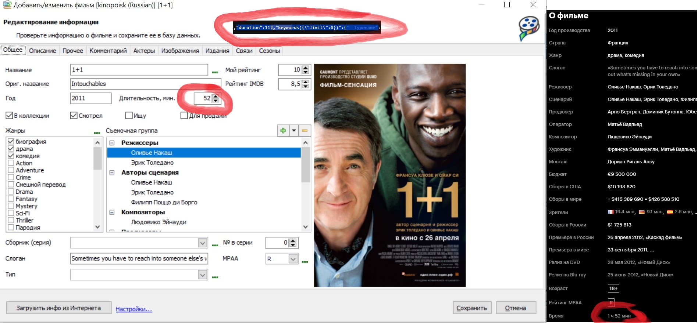698x323 pixels.
Task: Select Филипп Поццо ди Борго in crew list
Action: [164, 202]
